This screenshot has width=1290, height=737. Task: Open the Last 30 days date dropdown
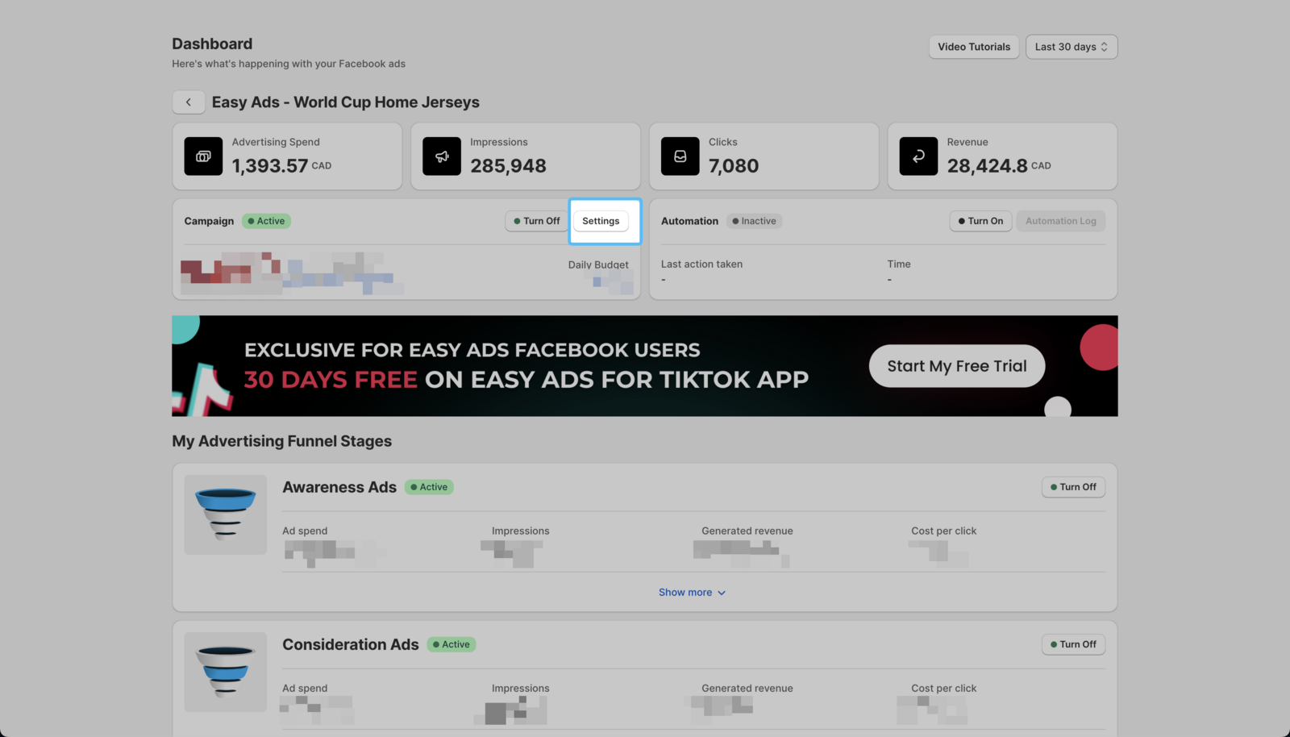1071,47
